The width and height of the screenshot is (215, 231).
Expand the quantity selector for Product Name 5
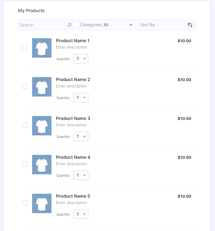[81, 214]
